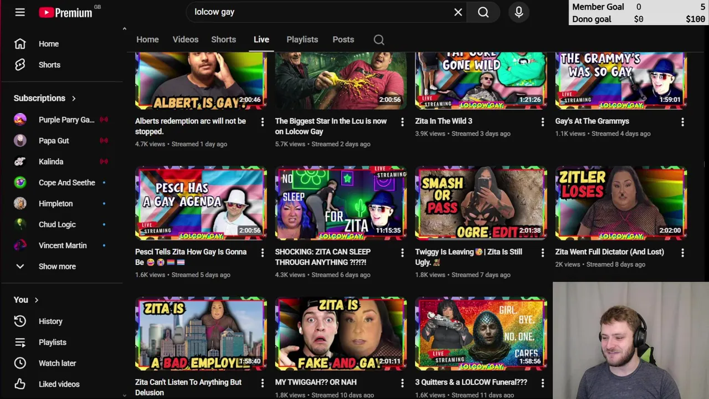The image size is (709, 399).
Task: Expand the Subscriptions section chevron
Action: [74, 98]
